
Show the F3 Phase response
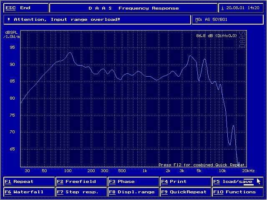(x=133, y=182)
